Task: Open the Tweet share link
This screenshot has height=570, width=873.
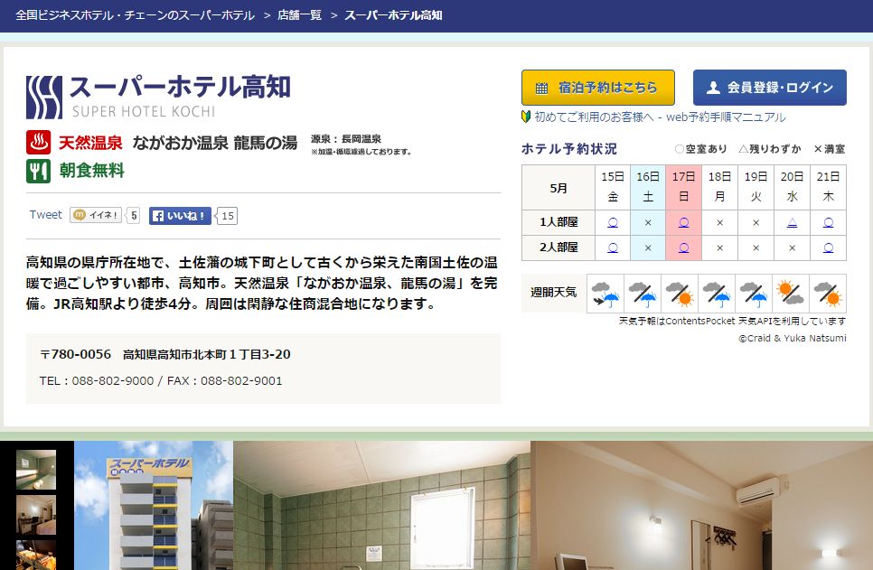Action: 46,215
